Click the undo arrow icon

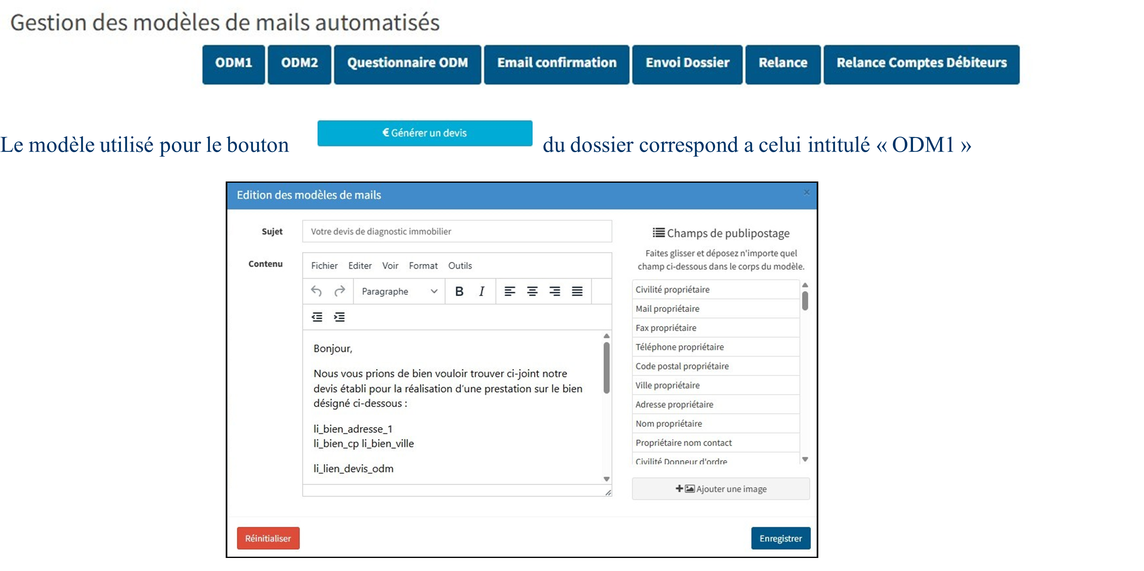point(316,291)
